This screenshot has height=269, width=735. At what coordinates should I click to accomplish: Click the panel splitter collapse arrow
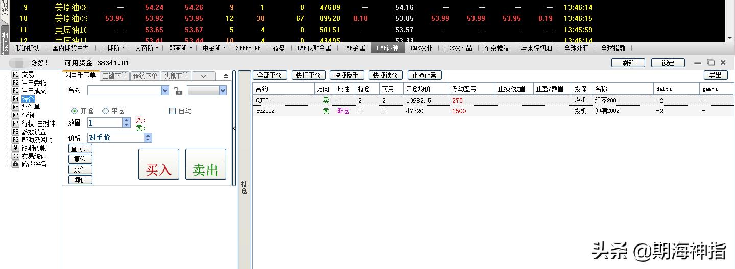click(234, 128)
